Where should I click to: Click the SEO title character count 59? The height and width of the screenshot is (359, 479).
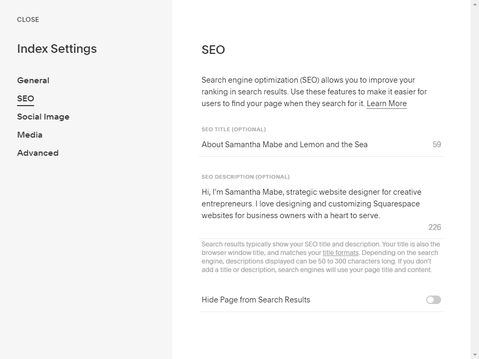tap(437, 145)
